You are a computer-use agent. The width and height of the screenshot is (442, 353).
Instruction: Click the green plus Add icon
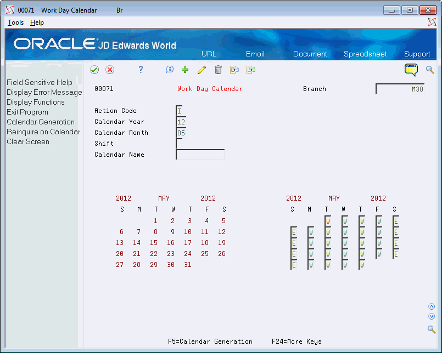click(x=185, y=70)
